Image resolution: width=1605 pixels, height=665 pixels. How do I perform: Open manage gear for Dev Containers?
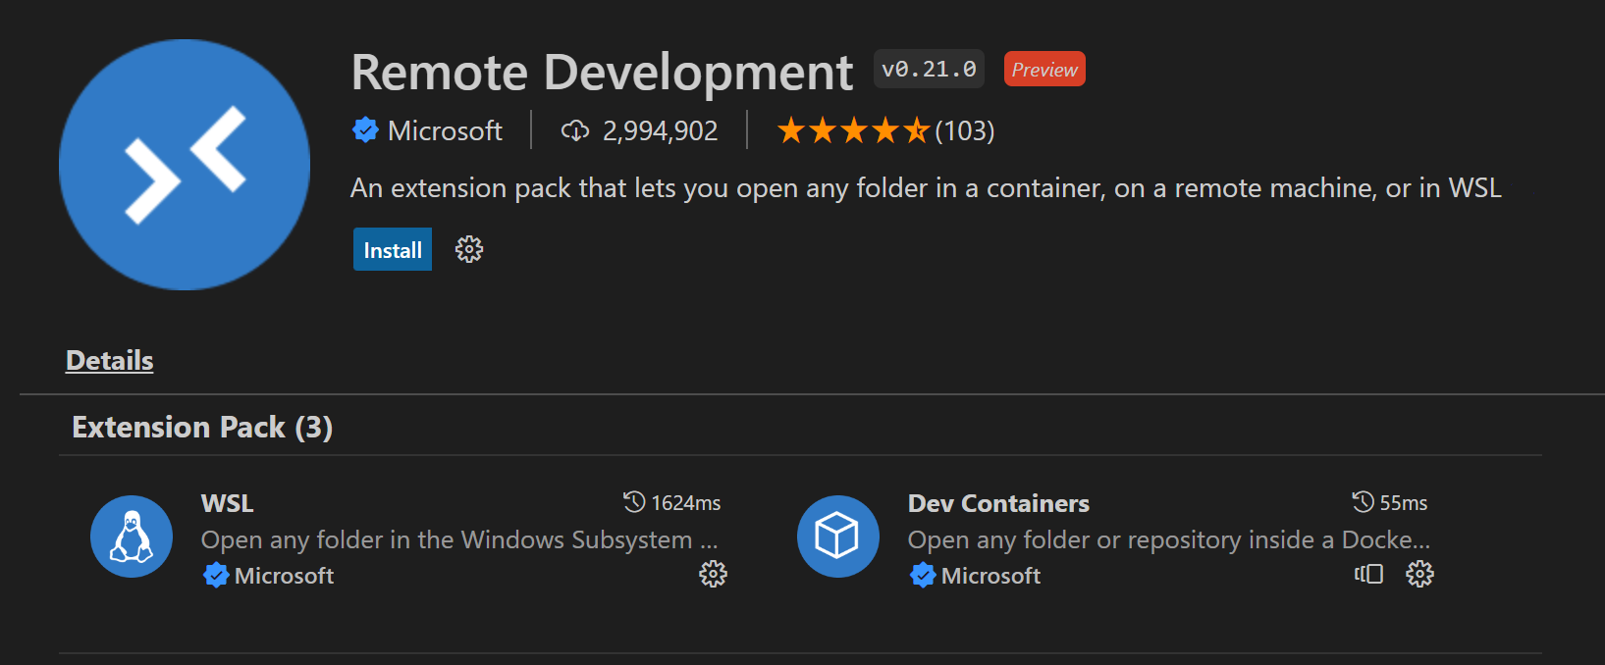click(x=1419, y=574)
